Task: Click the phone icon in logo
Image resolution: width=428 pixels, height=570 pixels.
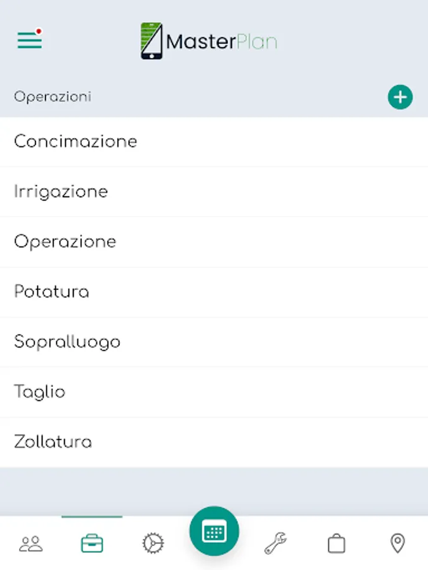Action: coord(152,42)
